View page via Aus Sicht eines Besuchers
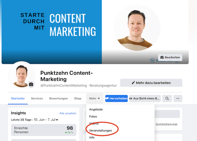 click(x=145, y=98)
